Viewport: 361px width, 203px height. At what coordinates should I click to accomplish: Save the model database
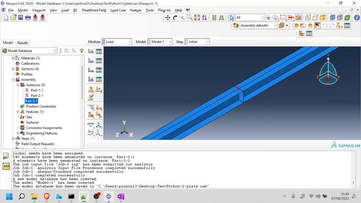point(20,17)
